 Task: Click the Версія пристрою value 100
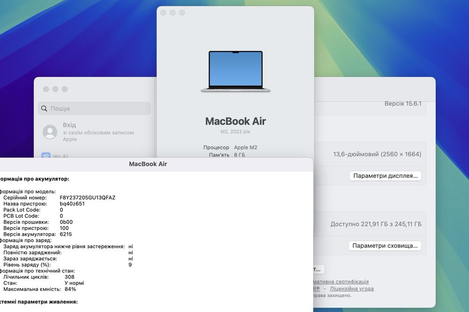click(64, 228)
